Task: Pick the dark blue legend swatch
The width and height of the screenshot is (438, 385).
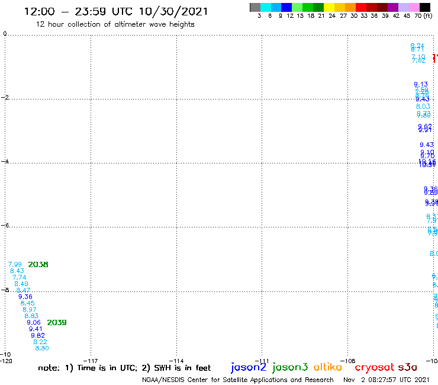Action: (286, 7)
